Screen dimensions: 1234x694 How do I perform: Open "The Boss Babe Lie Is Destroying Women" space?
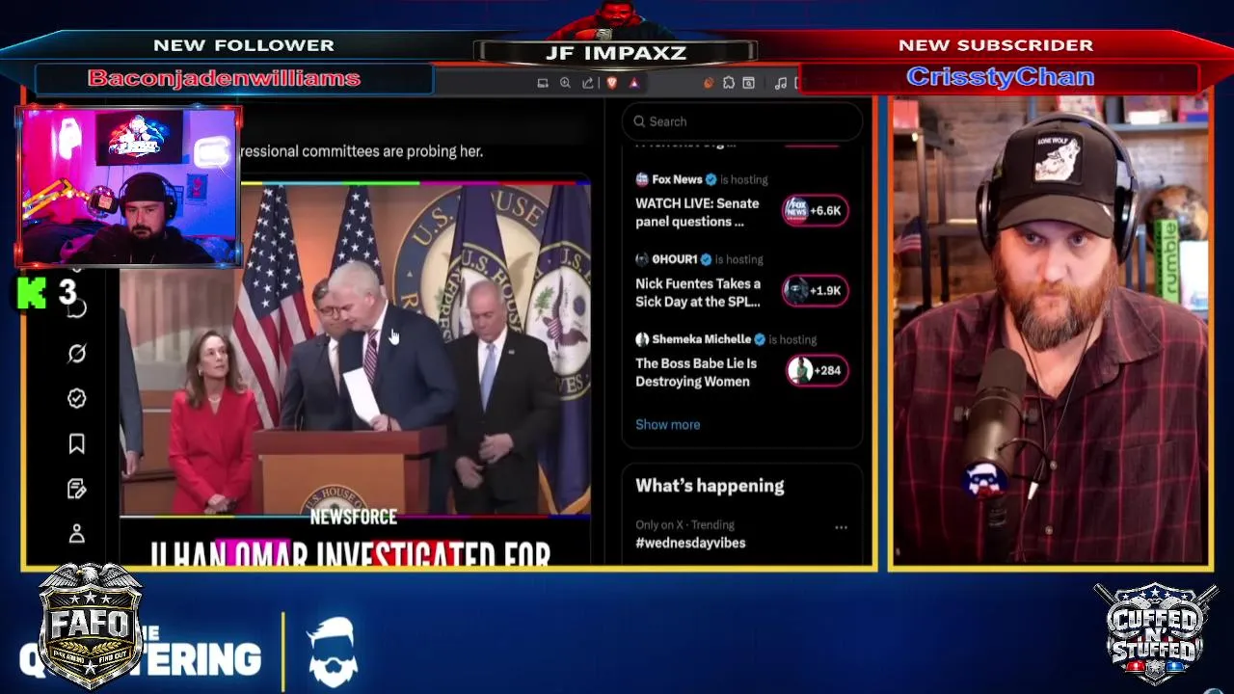[696, 372]
